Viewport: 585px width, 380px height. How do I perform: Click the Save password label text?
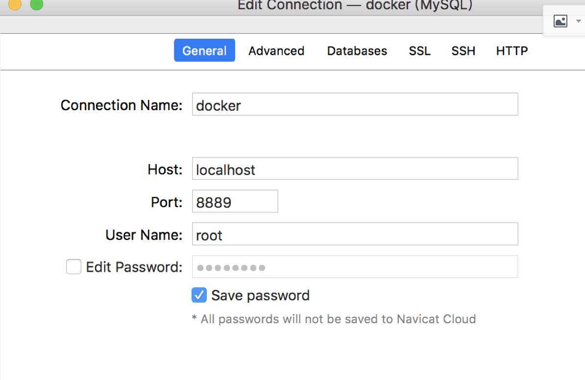pyautogui.click(x=260, y=295)
